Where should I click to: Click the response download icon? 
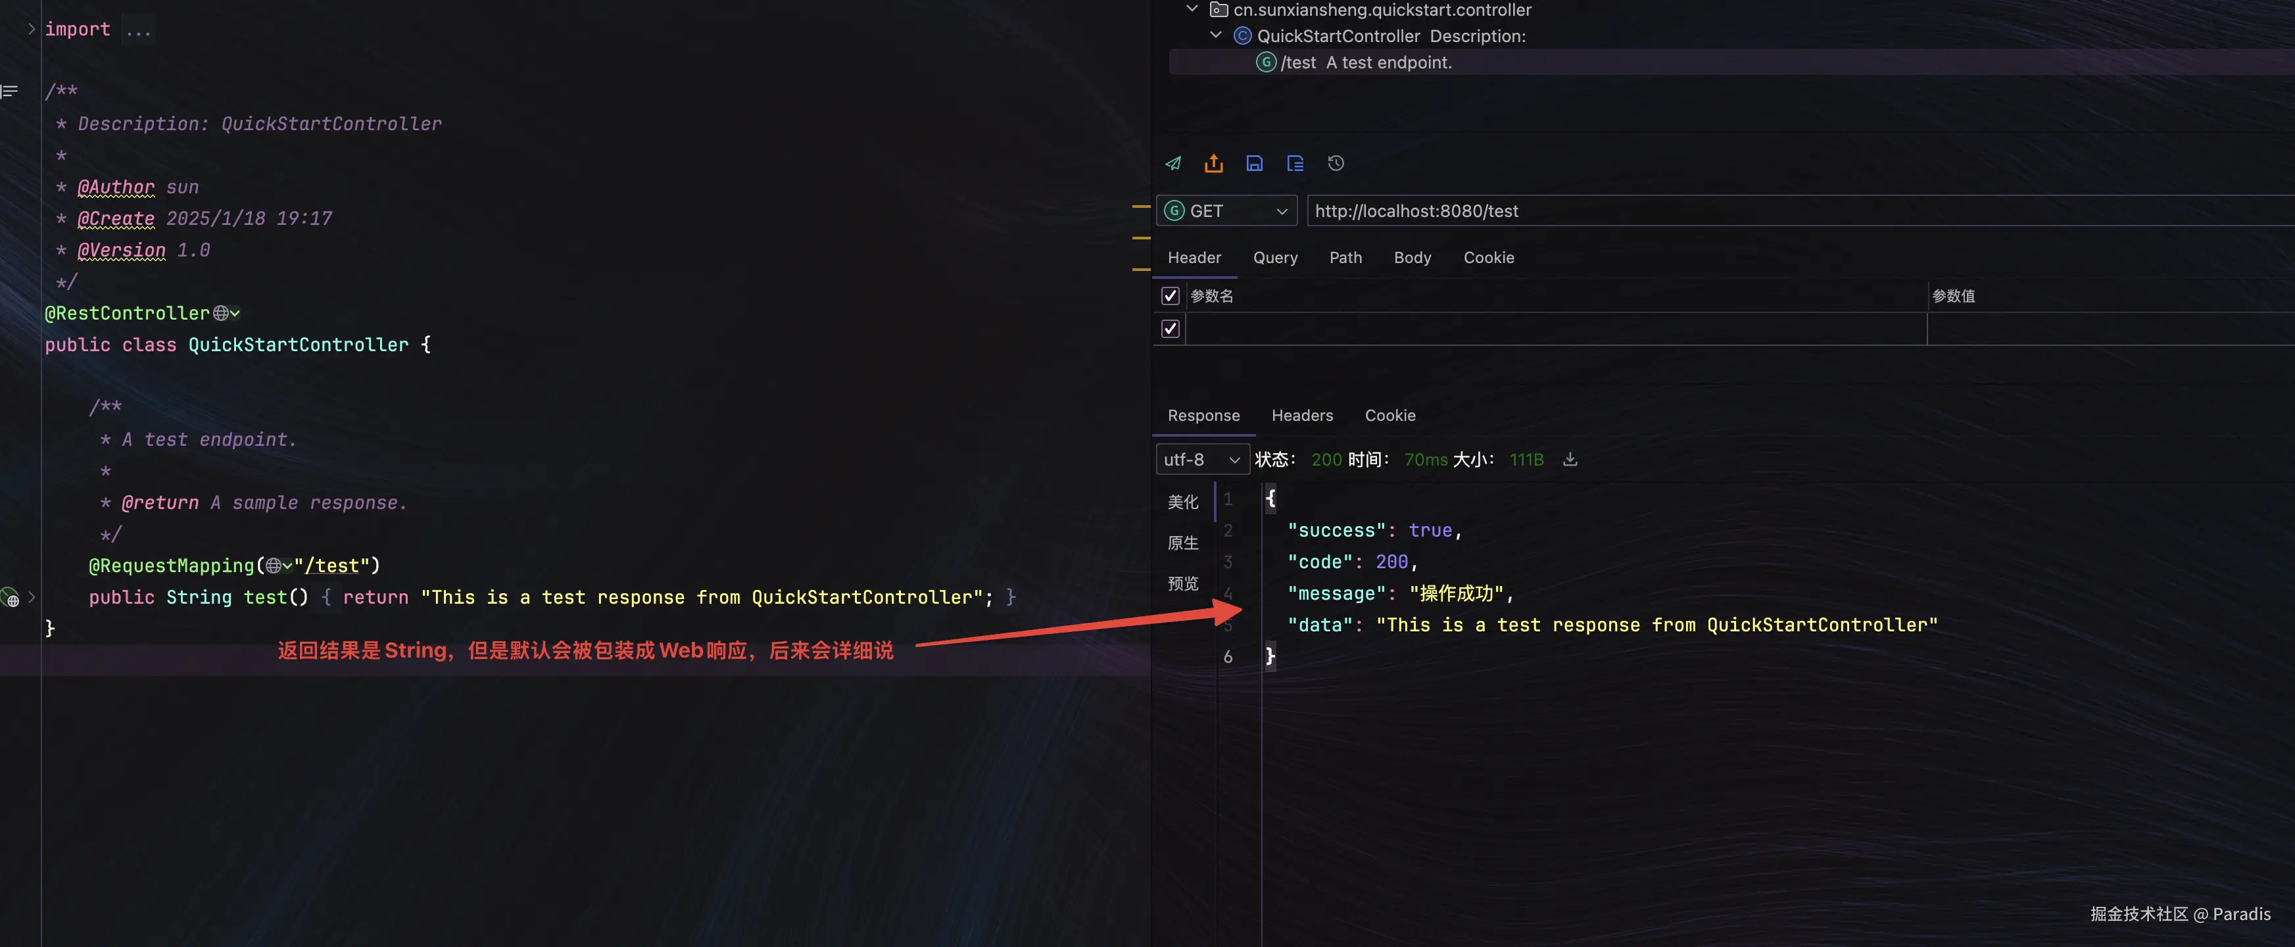1570,460
